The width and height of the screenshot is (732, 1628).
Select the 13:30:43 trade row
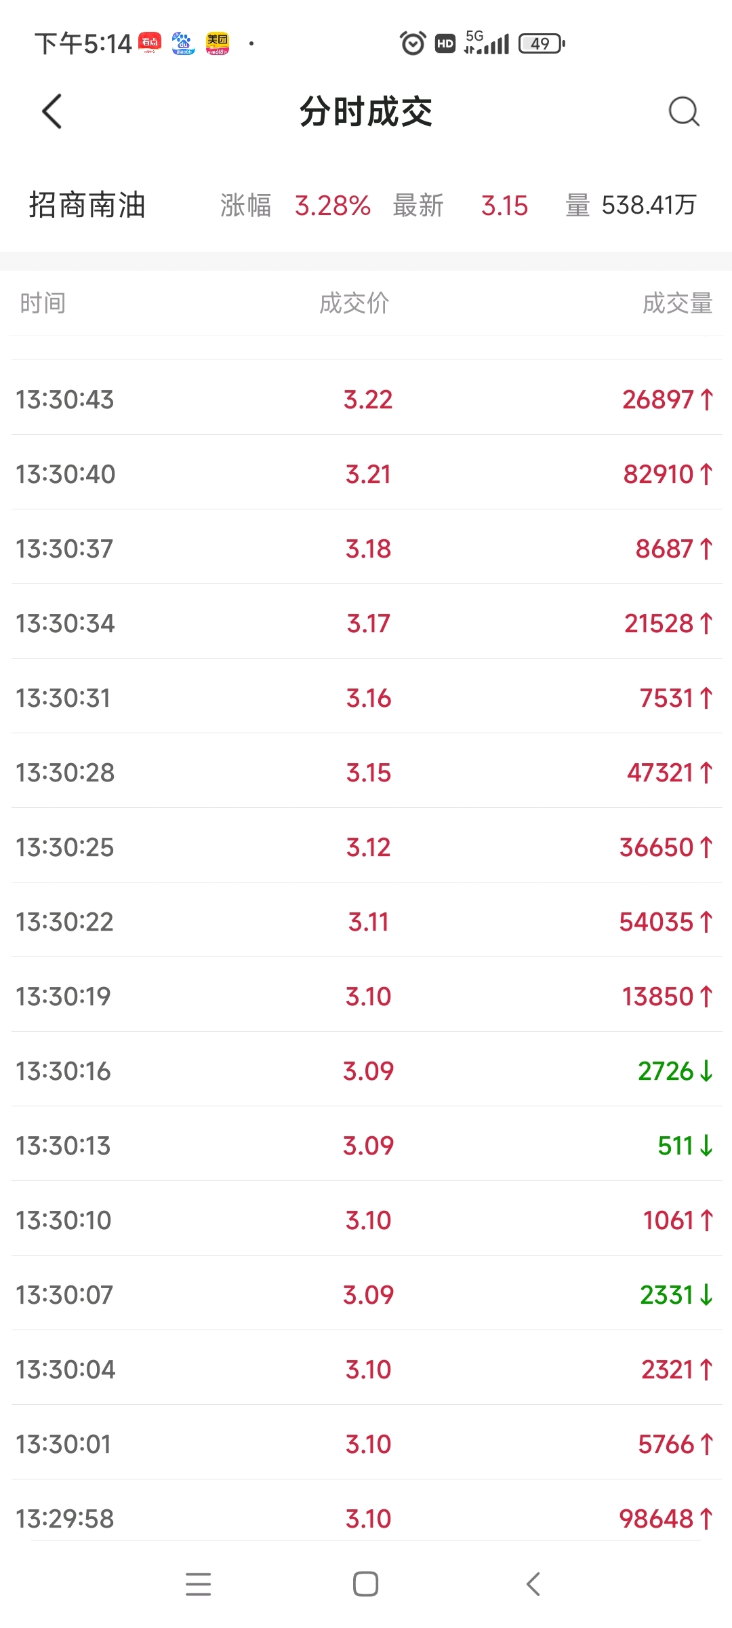[x=366, y=399]
